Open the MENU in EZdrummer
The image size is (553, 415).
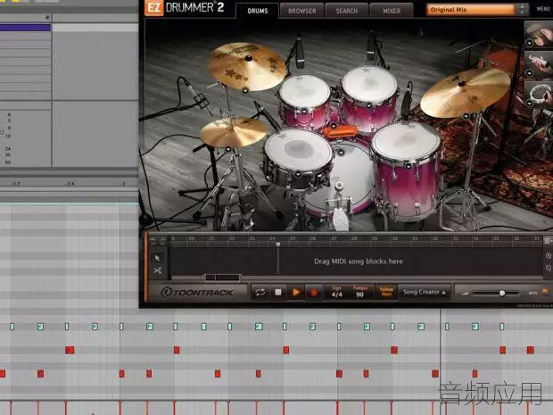click(x=544, y=9)
